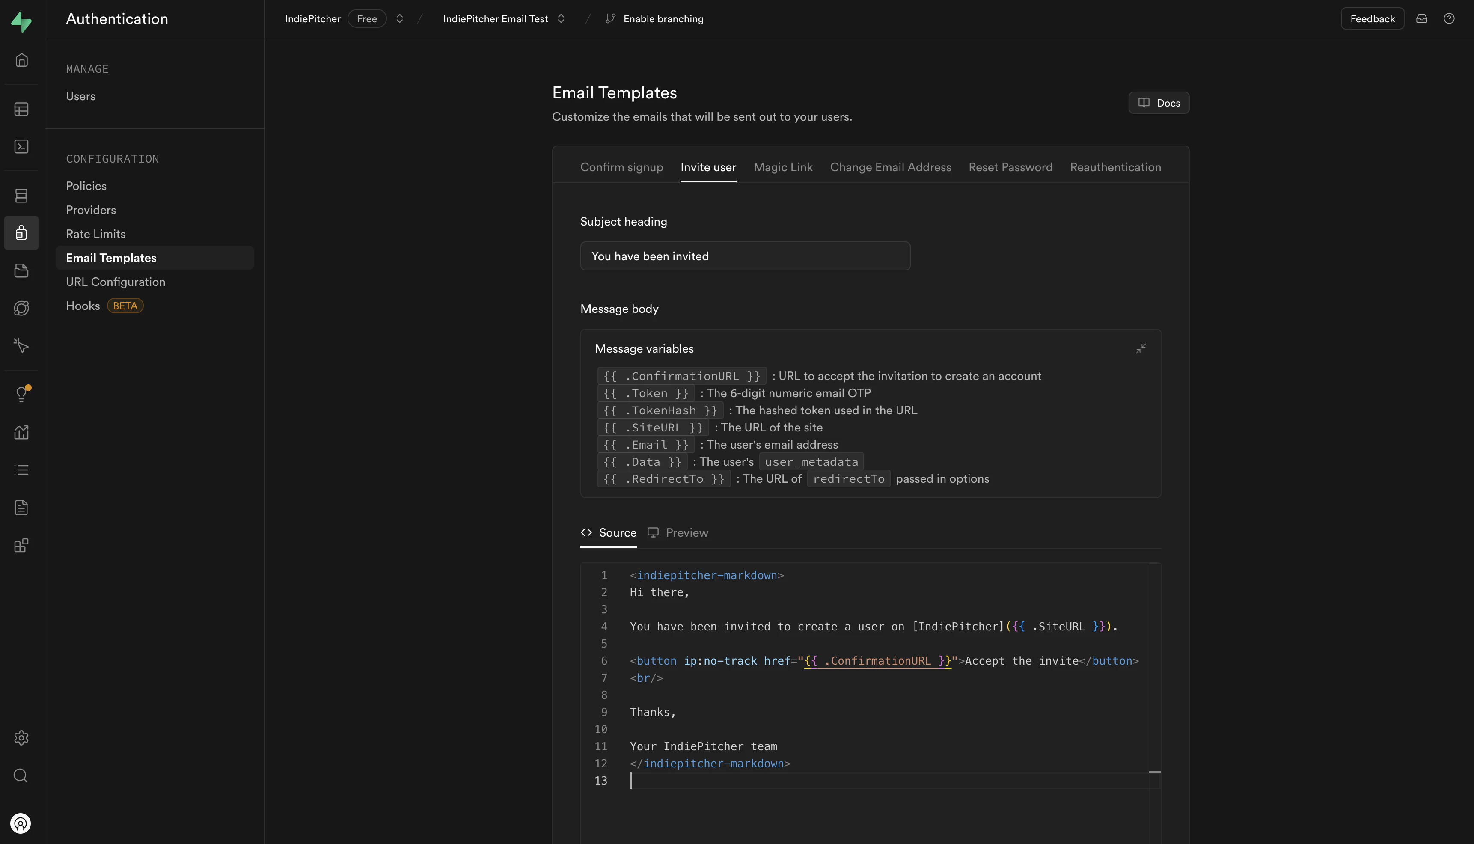Click the opening indiepitcher-markdown tag line
This screenshot has height=844, width=1474.
tap(707, 575)
